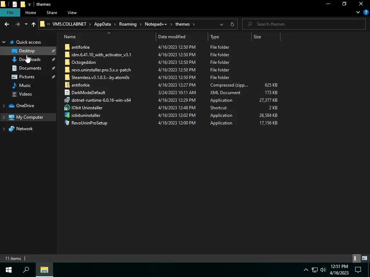Viewport: 370px width, 277px height.
Task: Click the DarkModeDefault XML file icon
Action: point(67,92)
